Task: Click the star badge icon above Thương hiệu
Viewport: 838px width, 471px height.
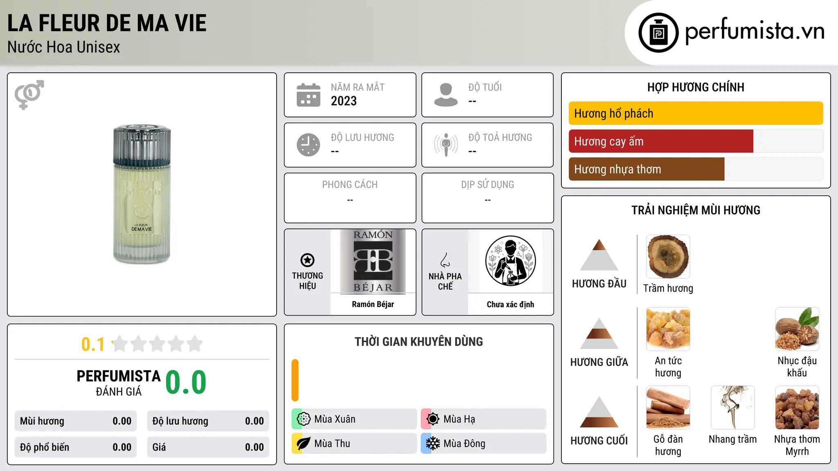Action: (x=307, y=260)
